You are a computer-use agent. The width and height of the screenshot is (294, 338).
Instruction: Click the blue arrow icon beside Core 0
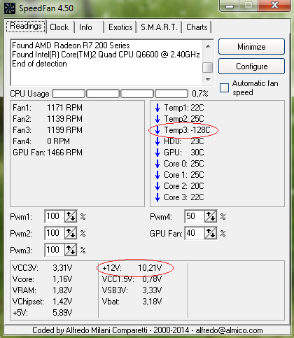coord(157,164)
